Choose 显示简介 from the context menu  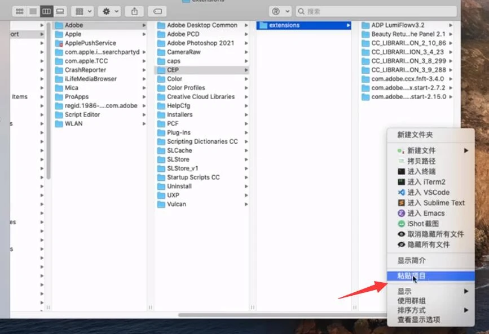point(431,260)
